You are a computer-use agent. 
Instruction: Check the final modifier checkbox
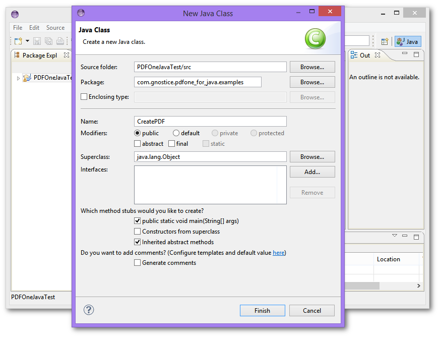[x=171, y=144]
